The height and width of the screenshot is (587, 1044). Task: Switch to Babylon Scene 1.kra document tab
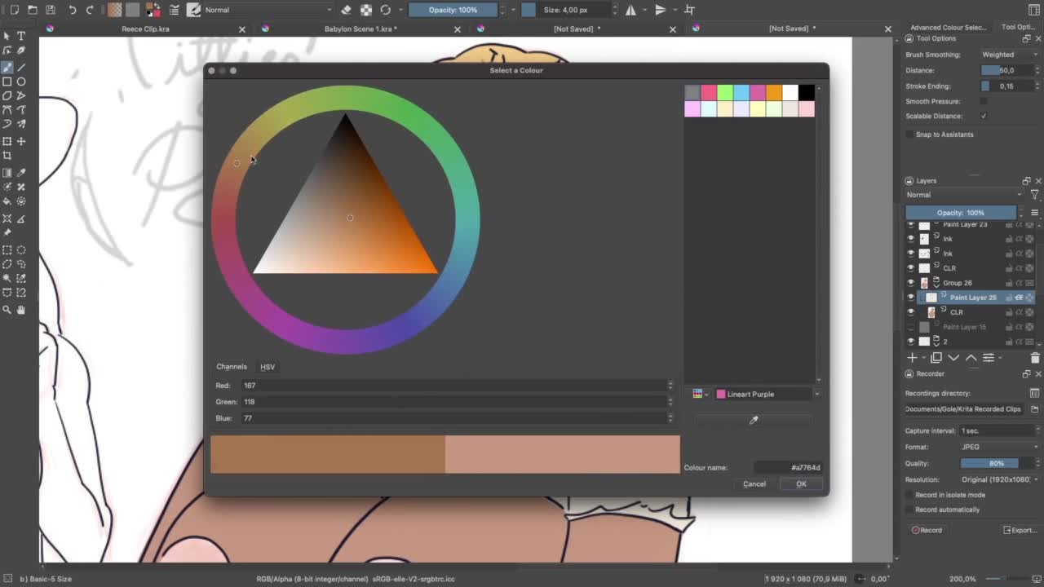point(361,29)
